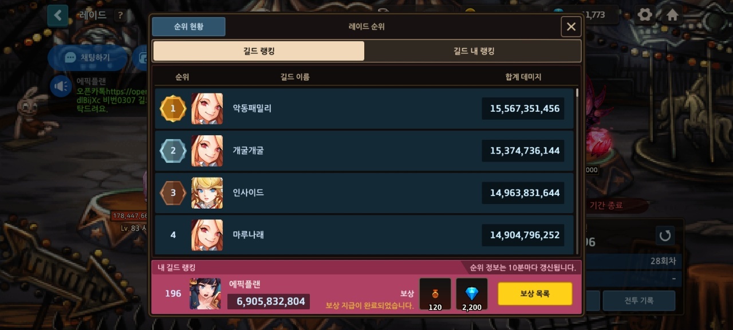
Task: Click the silver rank 2 medal badge
Action: 173,151
